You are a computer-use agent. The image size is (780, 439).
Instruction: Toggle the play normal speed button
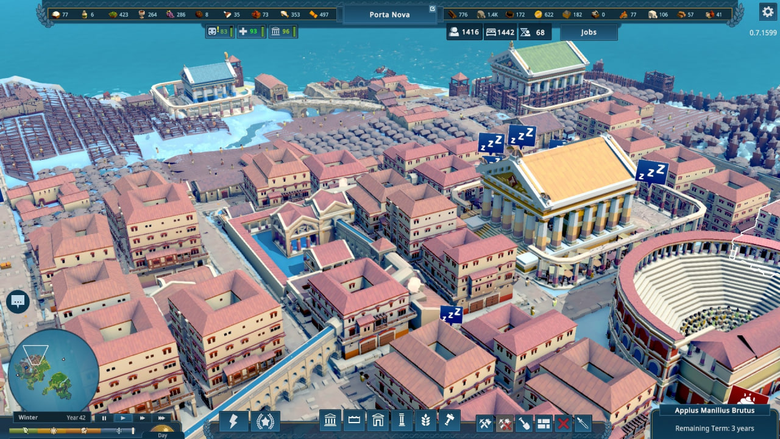[x=123, y=418]
